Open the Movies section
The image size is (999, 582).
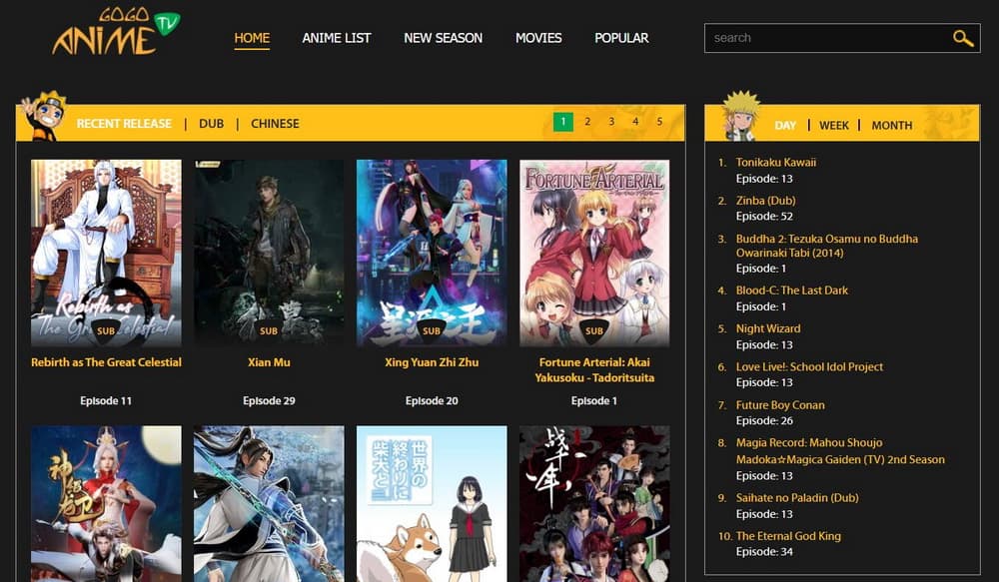click(x=538, y=38)
